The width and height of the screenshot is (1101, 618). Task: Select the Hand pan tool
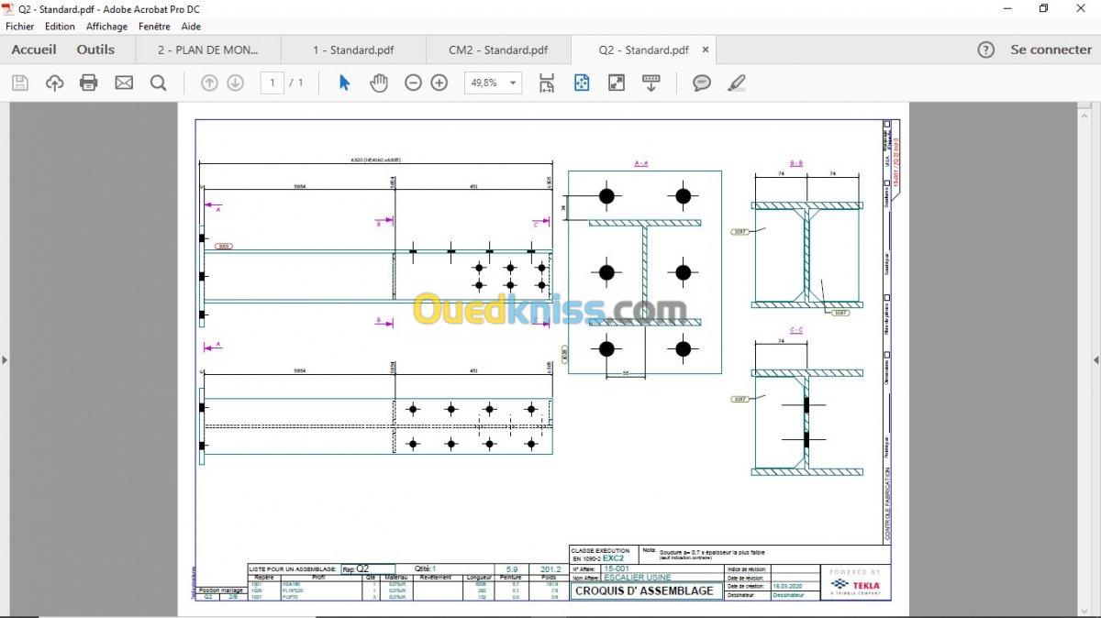[x=379, y=83]
